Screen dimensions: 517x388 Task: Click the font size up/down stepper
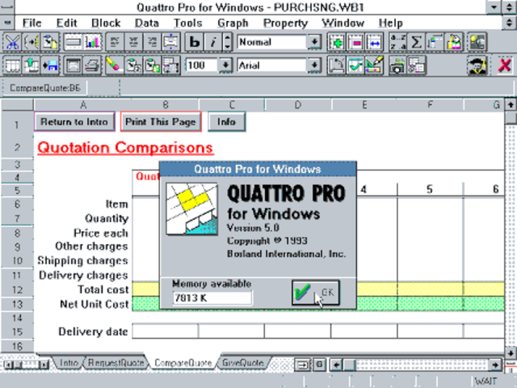pos(227,42)
